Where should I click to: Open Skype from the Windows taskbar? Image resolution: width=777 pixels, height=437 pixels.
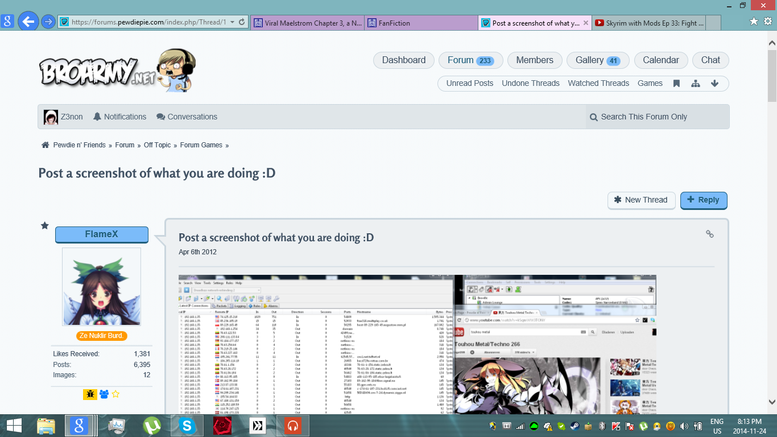(x=187, y=425)
